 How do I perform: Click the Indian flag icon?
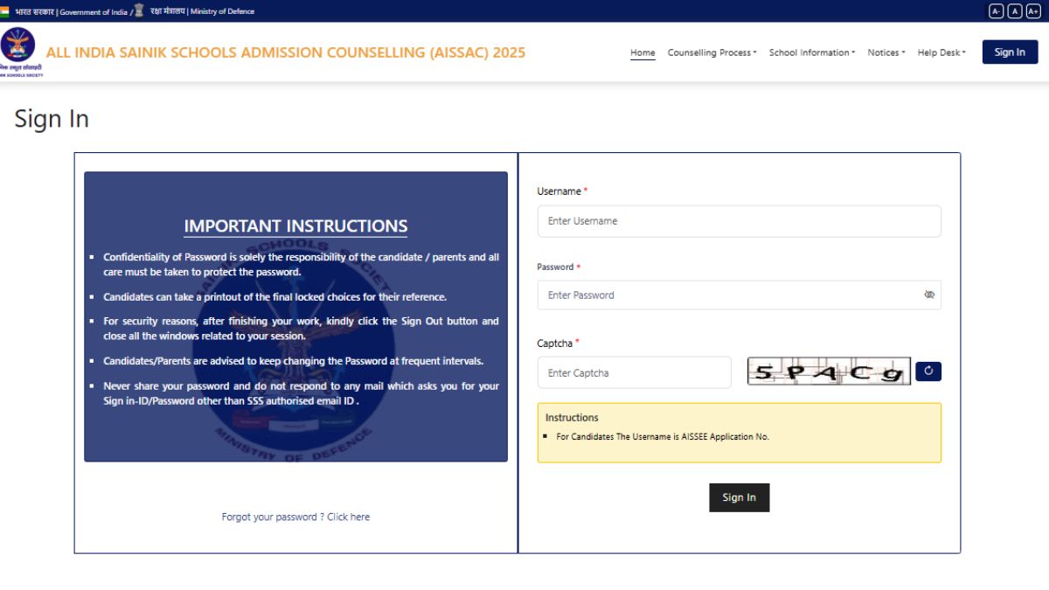(6, 11)
